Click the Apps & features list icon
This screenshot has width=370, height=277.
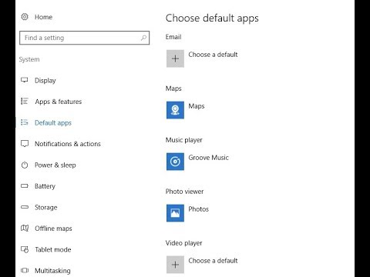point(25,101)
